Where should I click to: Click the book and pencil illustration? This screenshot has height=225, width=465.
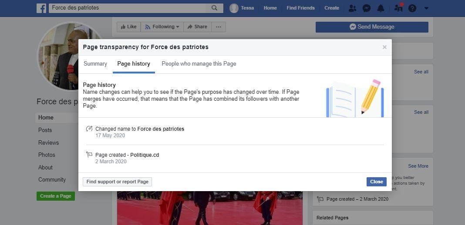[355, 98]
